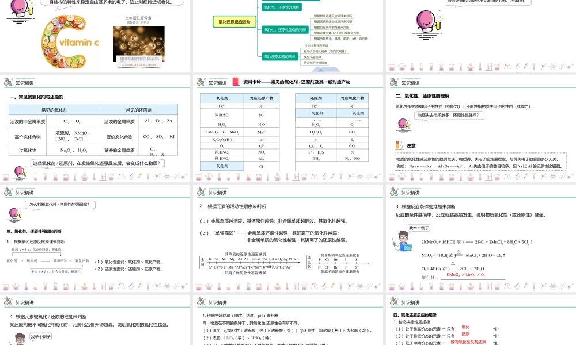This screenshot has height=345, width=576.
Task: Click the 高价态化合物 table cell
Action: click(x=28, y=137)
